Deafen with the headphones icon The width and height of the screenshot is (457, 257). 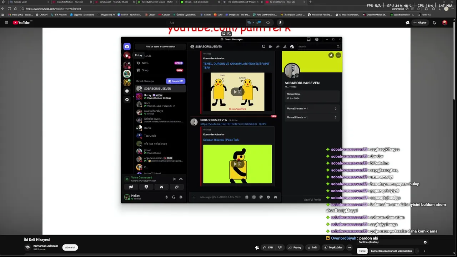174,197
